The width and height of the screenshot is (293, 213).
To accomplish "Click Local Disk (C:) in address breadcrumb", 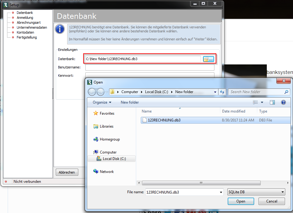I will [157, 92].
